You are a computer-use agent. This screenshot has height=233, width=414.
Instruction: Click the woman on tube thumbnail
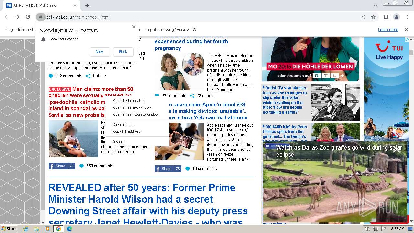[x=335, y=102]
